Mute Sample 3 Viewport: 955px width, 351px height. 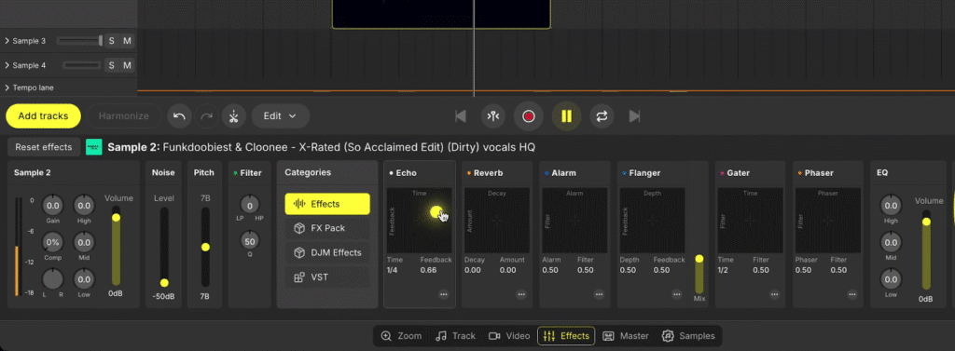pyautogui.click(x=127, y=41)
